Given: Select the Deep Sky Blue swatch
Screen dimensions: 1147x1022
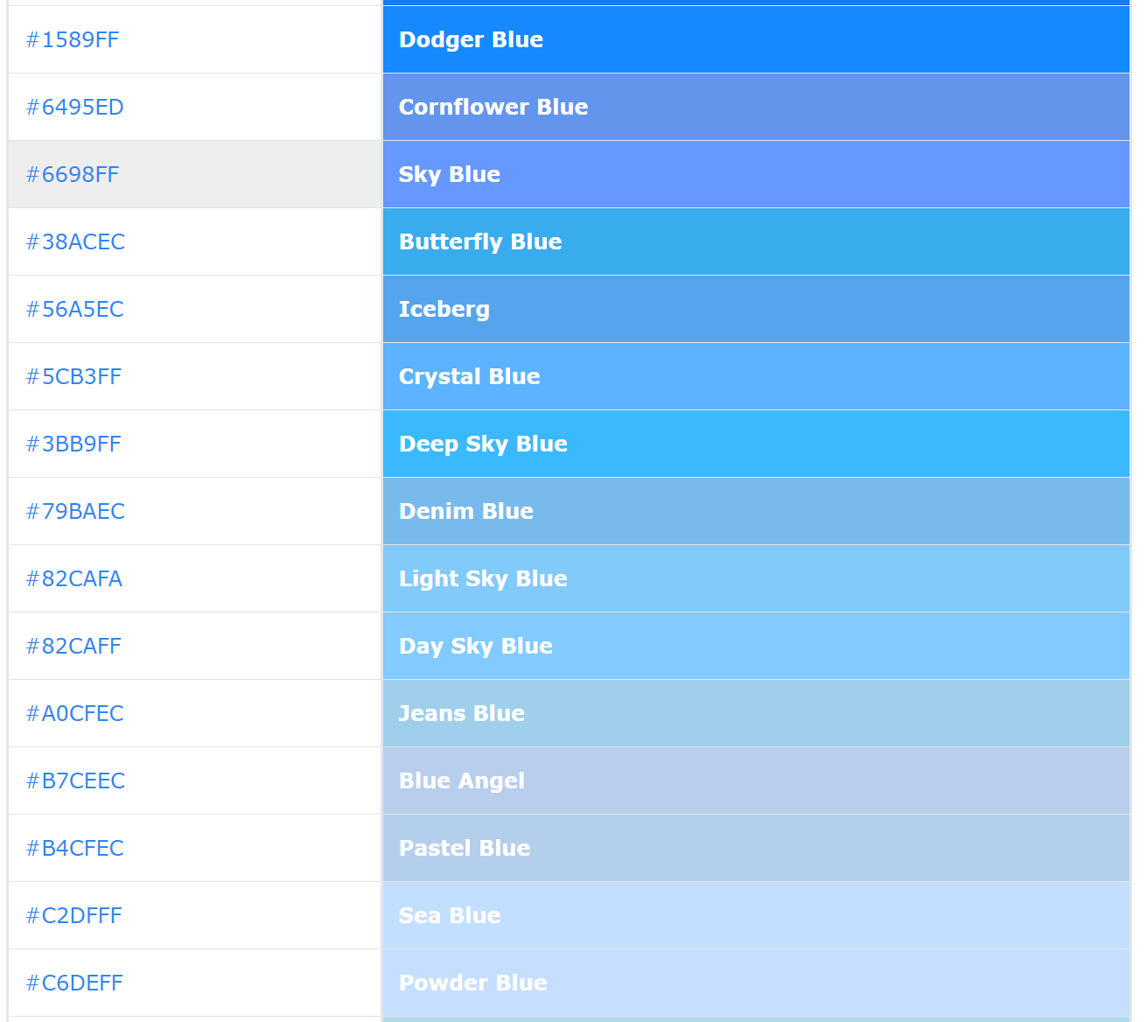Looking at the screenshot, I should coord(756,444).
